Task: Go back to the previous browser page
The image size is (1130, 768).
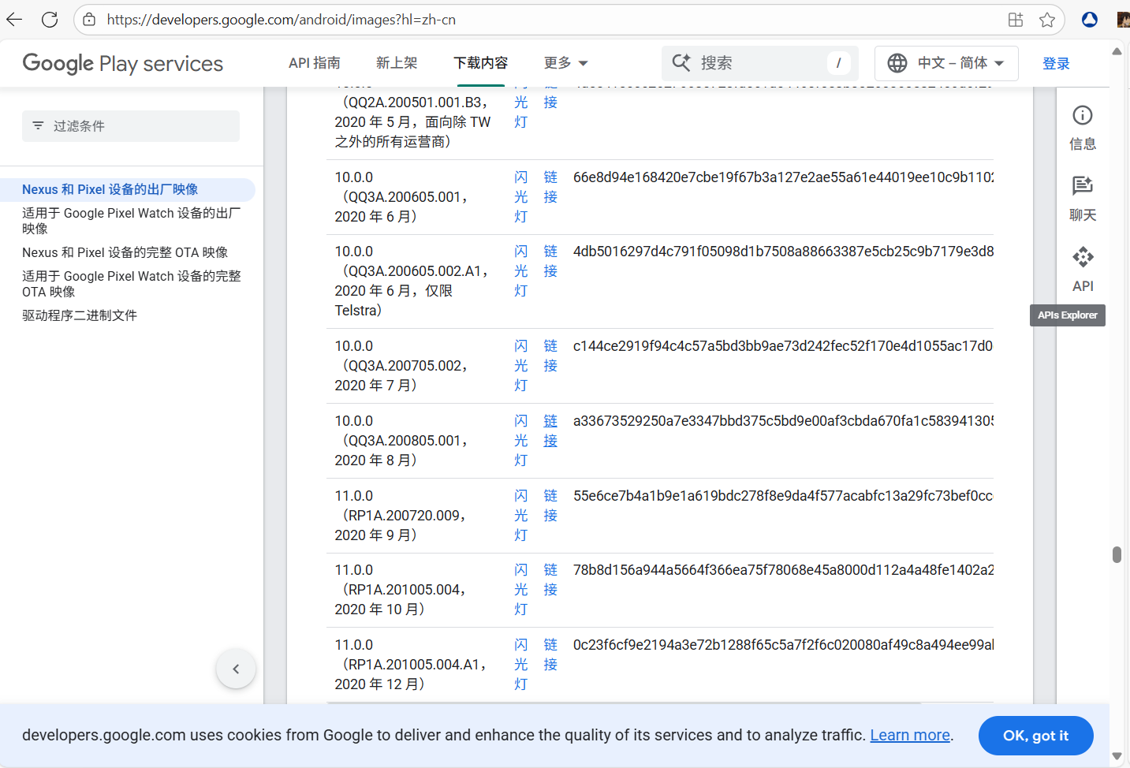Action: coord(14,20)
